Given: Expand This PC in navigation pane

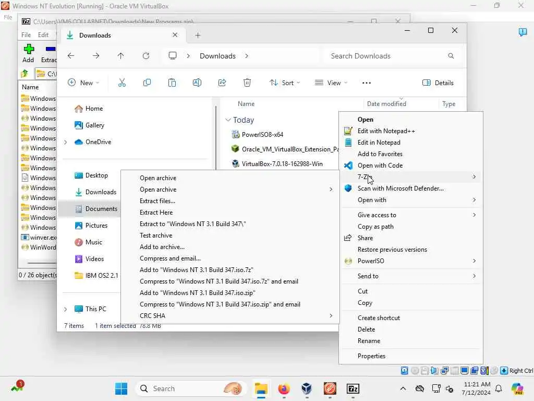Looking at the screenshot, I should click(65, 309).
